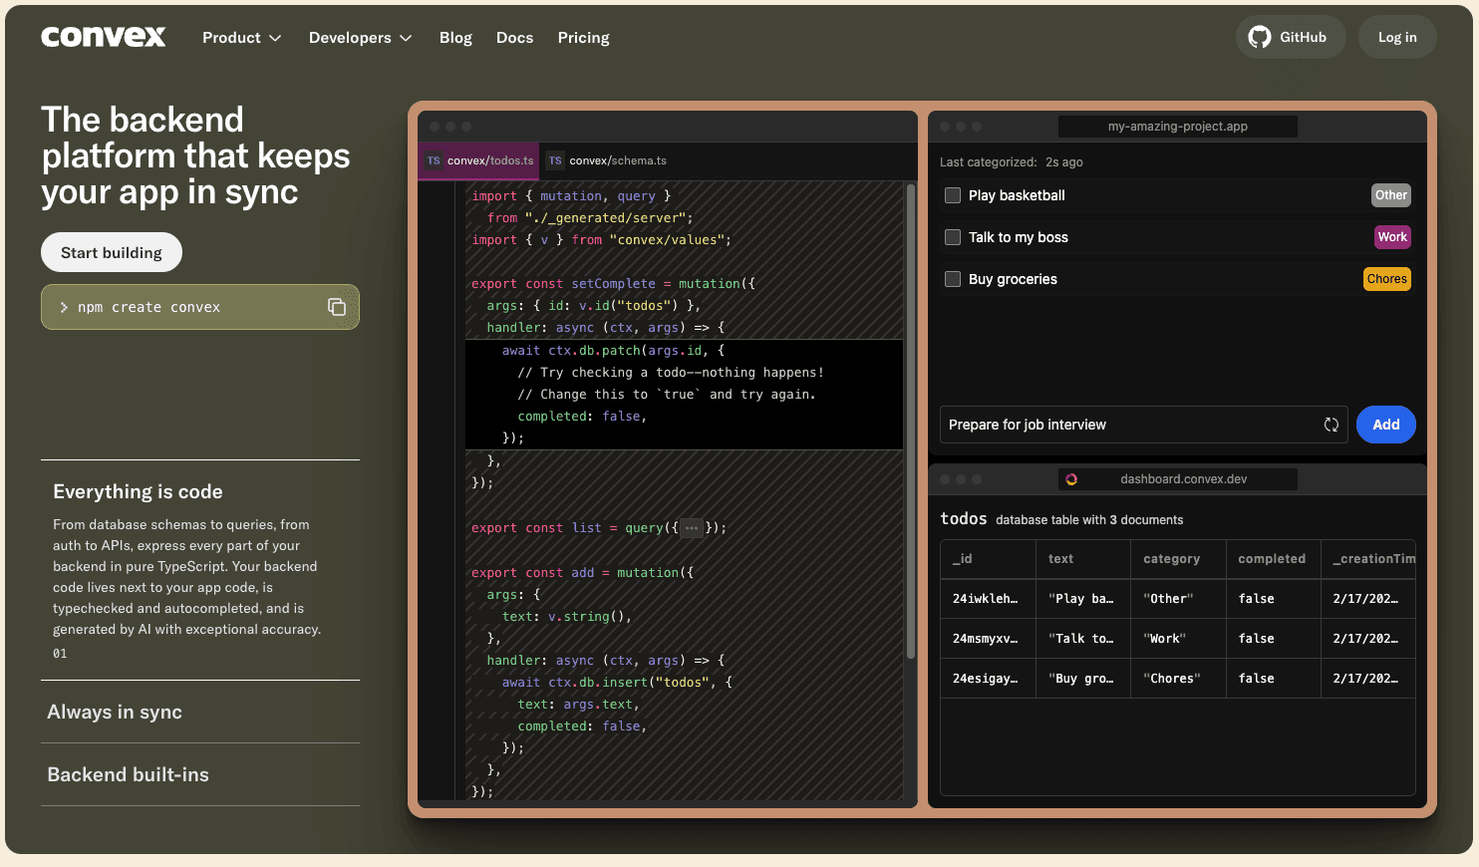Click the refresh icon in the todo input
This screenshot has width=1479, height=867.
coord(1331,425)
